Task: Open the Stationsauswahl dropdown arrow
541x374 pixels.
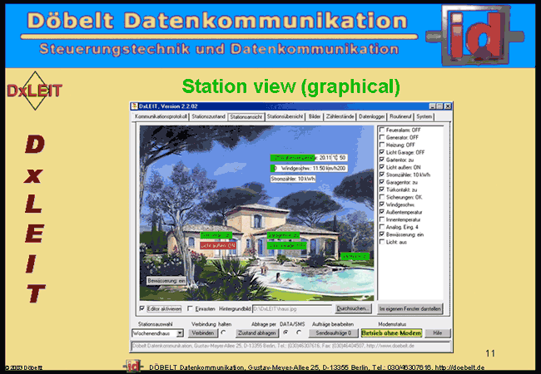Action: (x=180, y=333)
